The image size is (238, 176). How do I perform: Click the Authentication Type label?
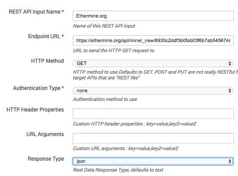point(37,88)
